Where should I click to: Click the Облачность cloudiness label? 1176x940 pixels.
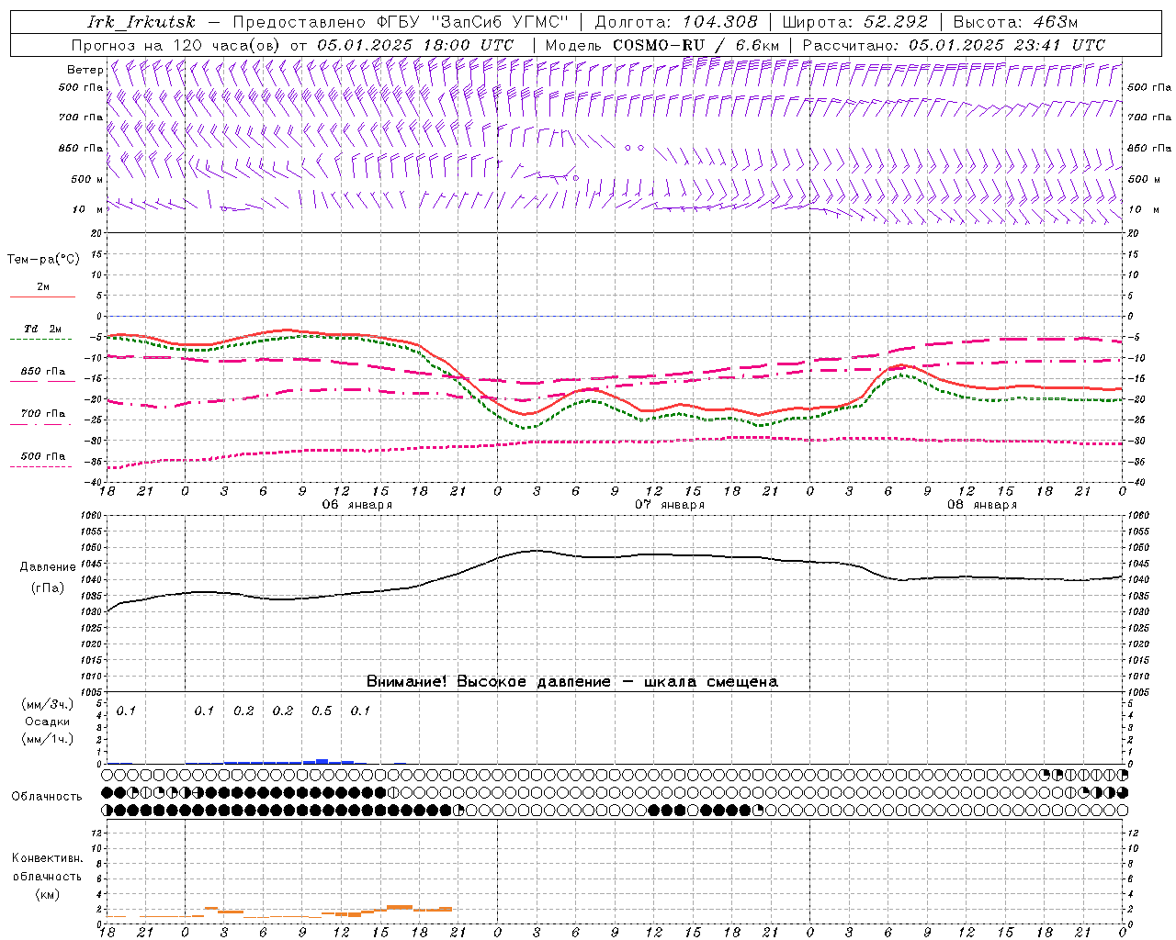47,797
